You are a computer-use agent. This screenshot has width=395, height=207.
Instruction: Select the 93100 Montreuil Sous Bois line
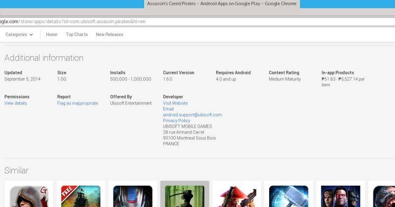pos(190,138)
